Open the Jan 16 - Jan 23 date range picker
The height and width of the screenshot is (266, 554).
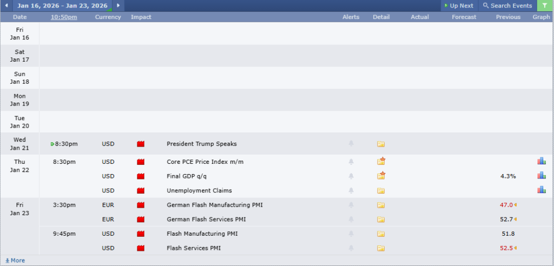click(62, 5)
